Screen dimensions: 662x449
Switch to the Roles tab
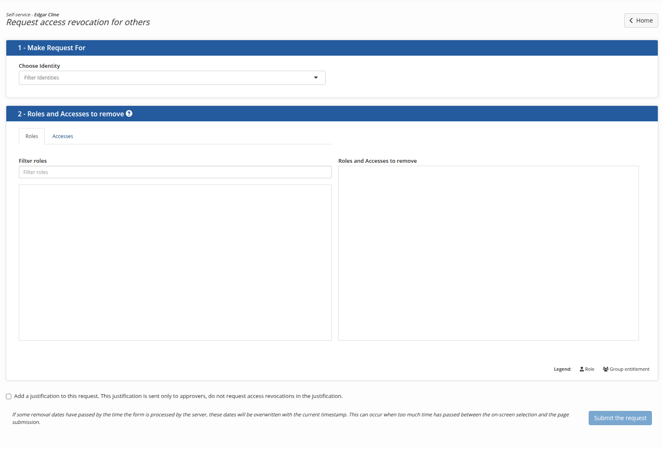click(x=32, y=136)
